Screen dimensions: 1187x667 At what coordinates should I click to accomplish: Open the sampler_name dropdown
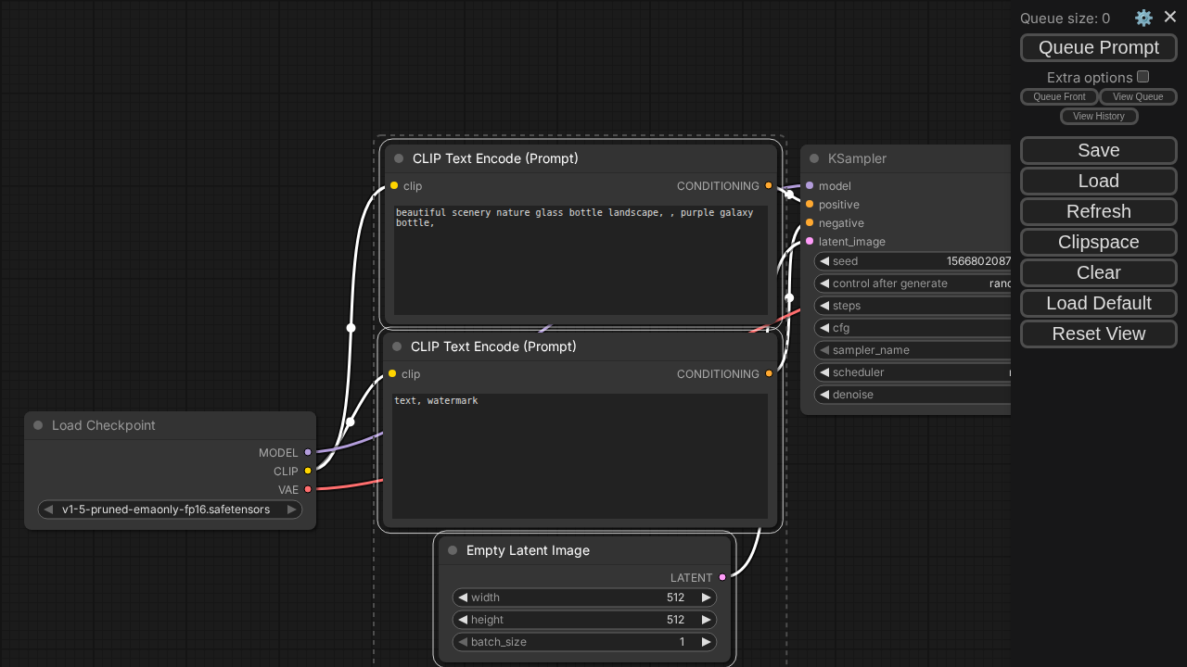tap(913, 350)
